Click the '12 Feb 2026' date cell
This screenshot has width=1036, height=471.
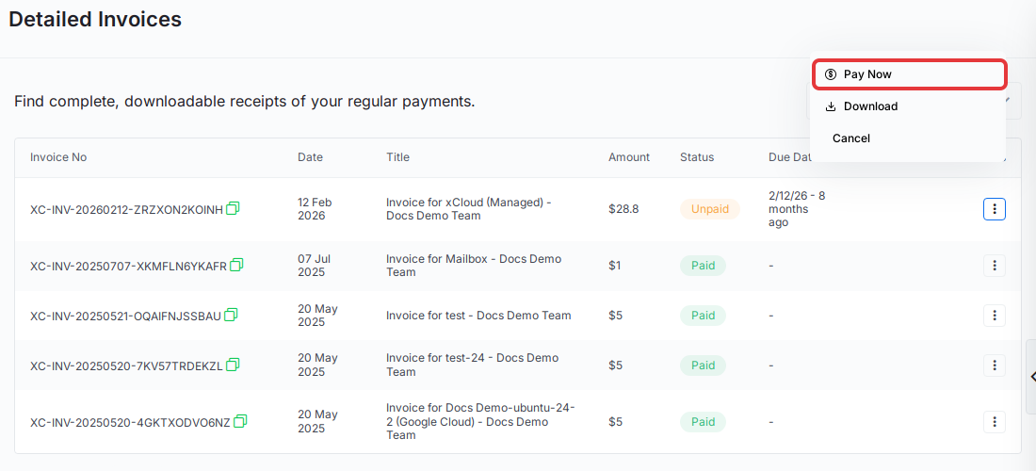pos(315,209)
